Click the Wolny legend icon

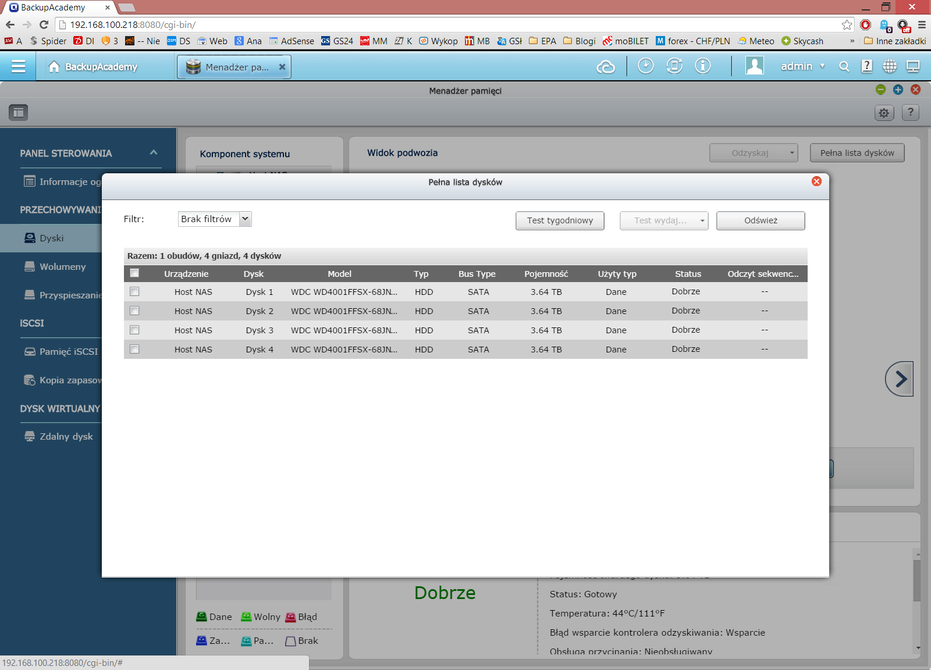[246, 616]
